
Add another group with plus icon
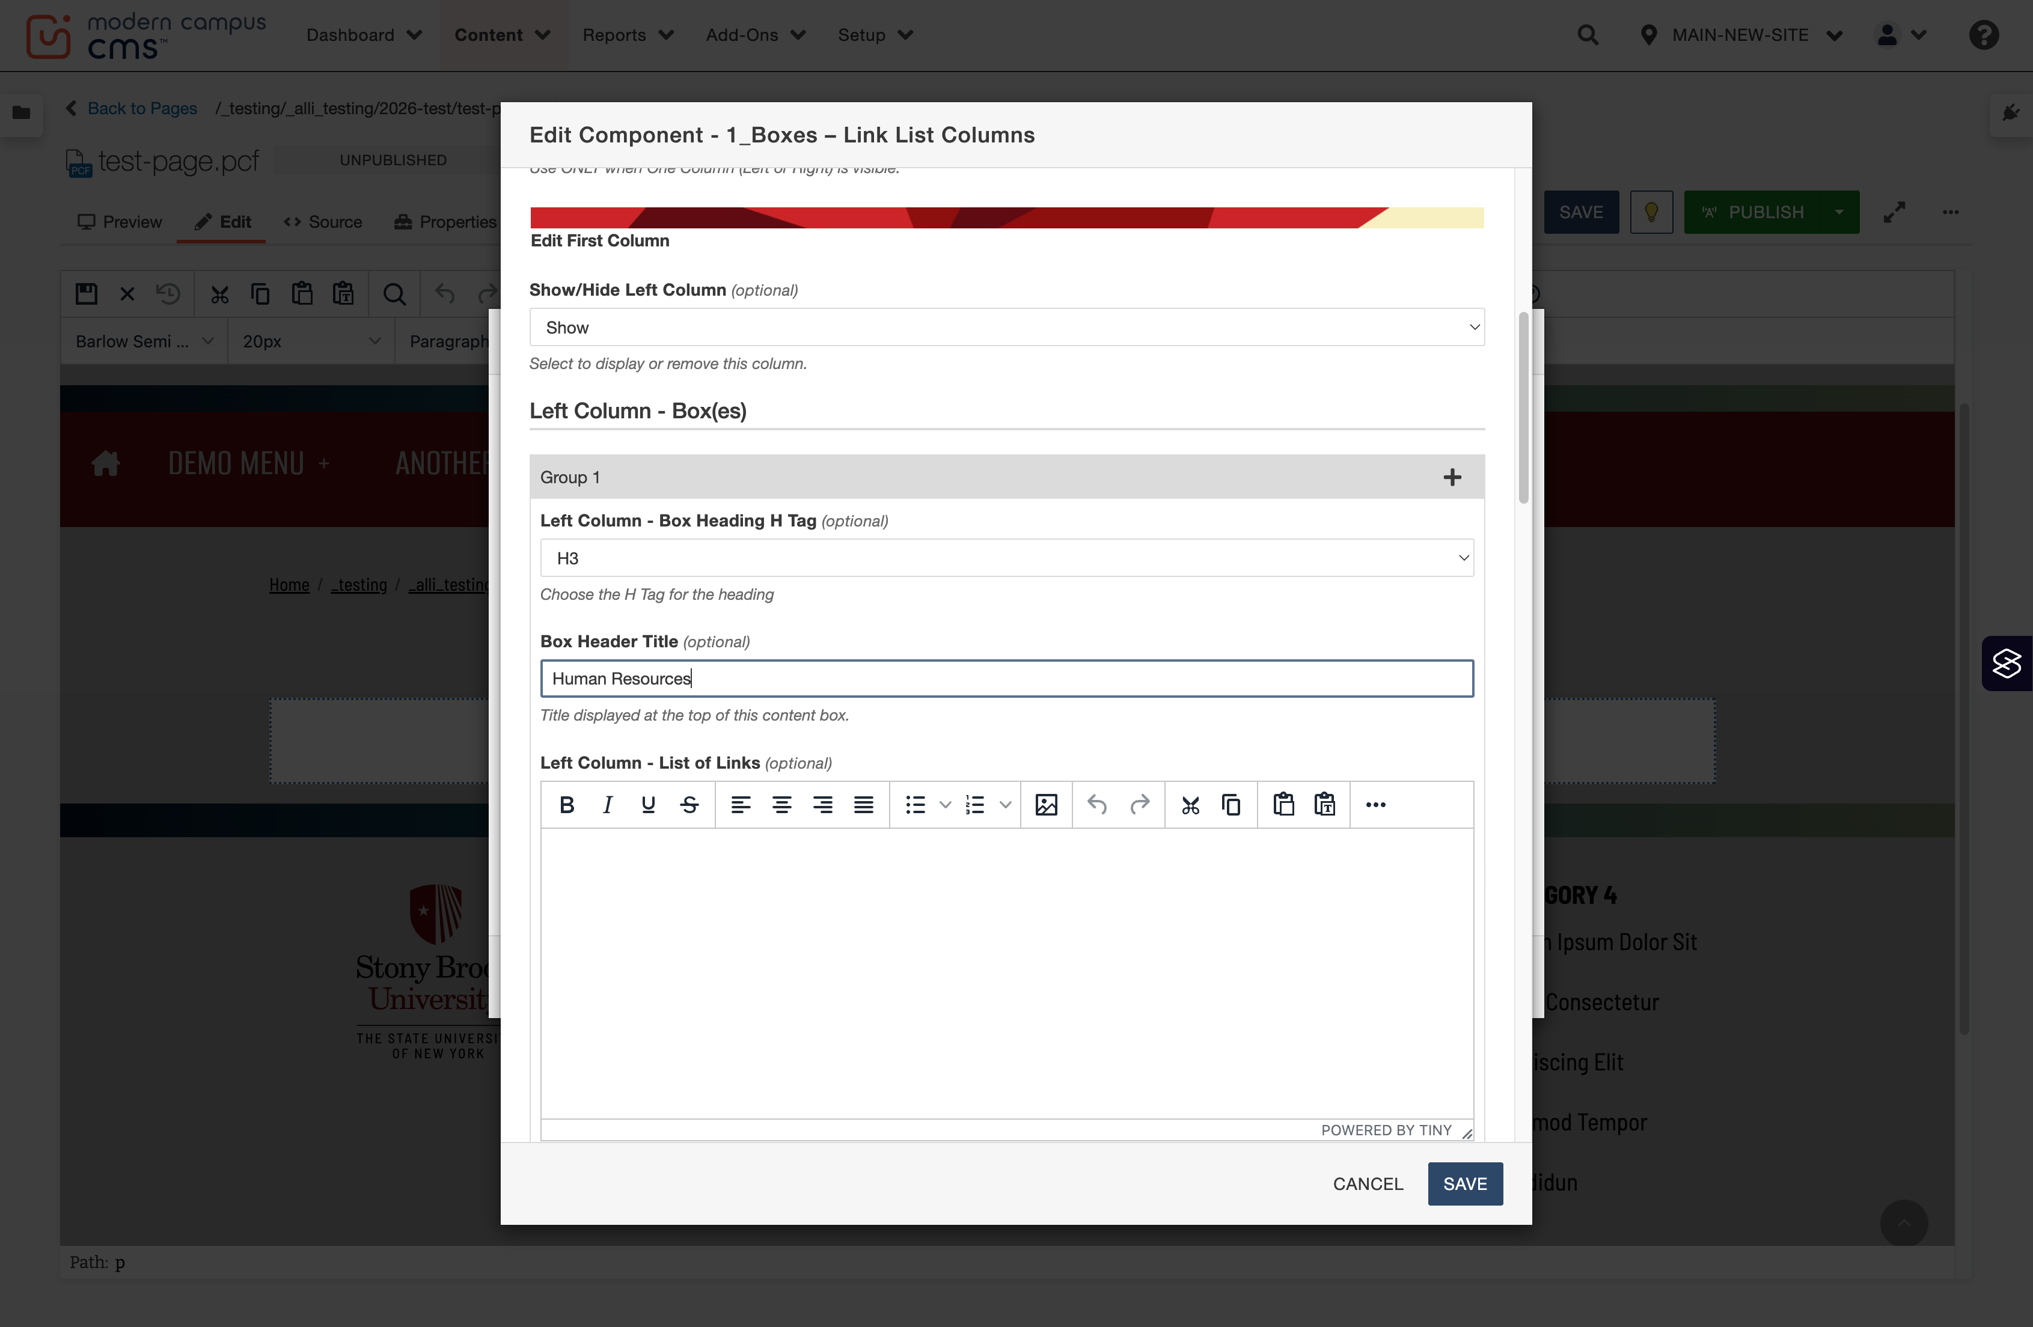[1452, 477]
